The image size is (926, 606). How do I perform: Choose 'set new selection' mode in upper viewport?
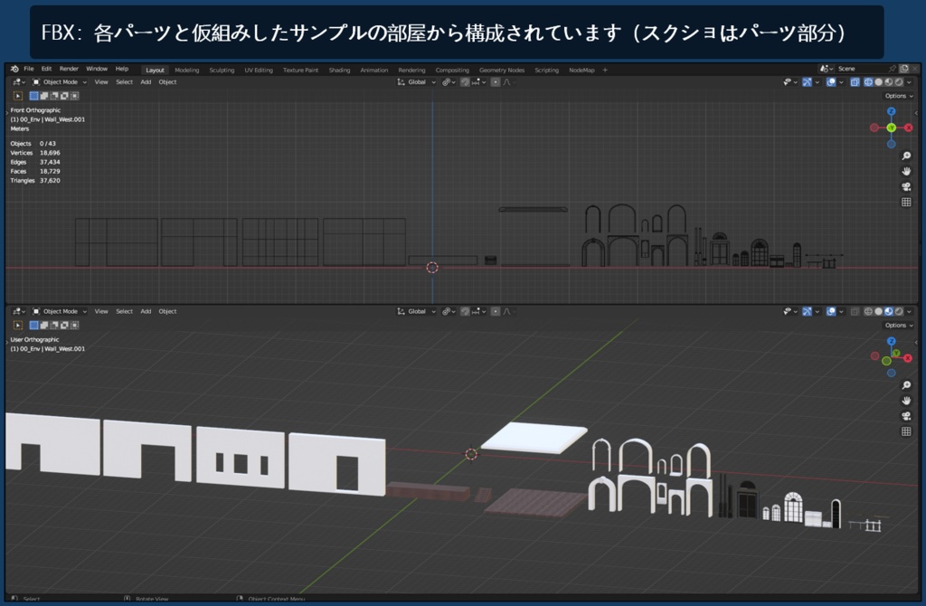[x=34, y=96]
